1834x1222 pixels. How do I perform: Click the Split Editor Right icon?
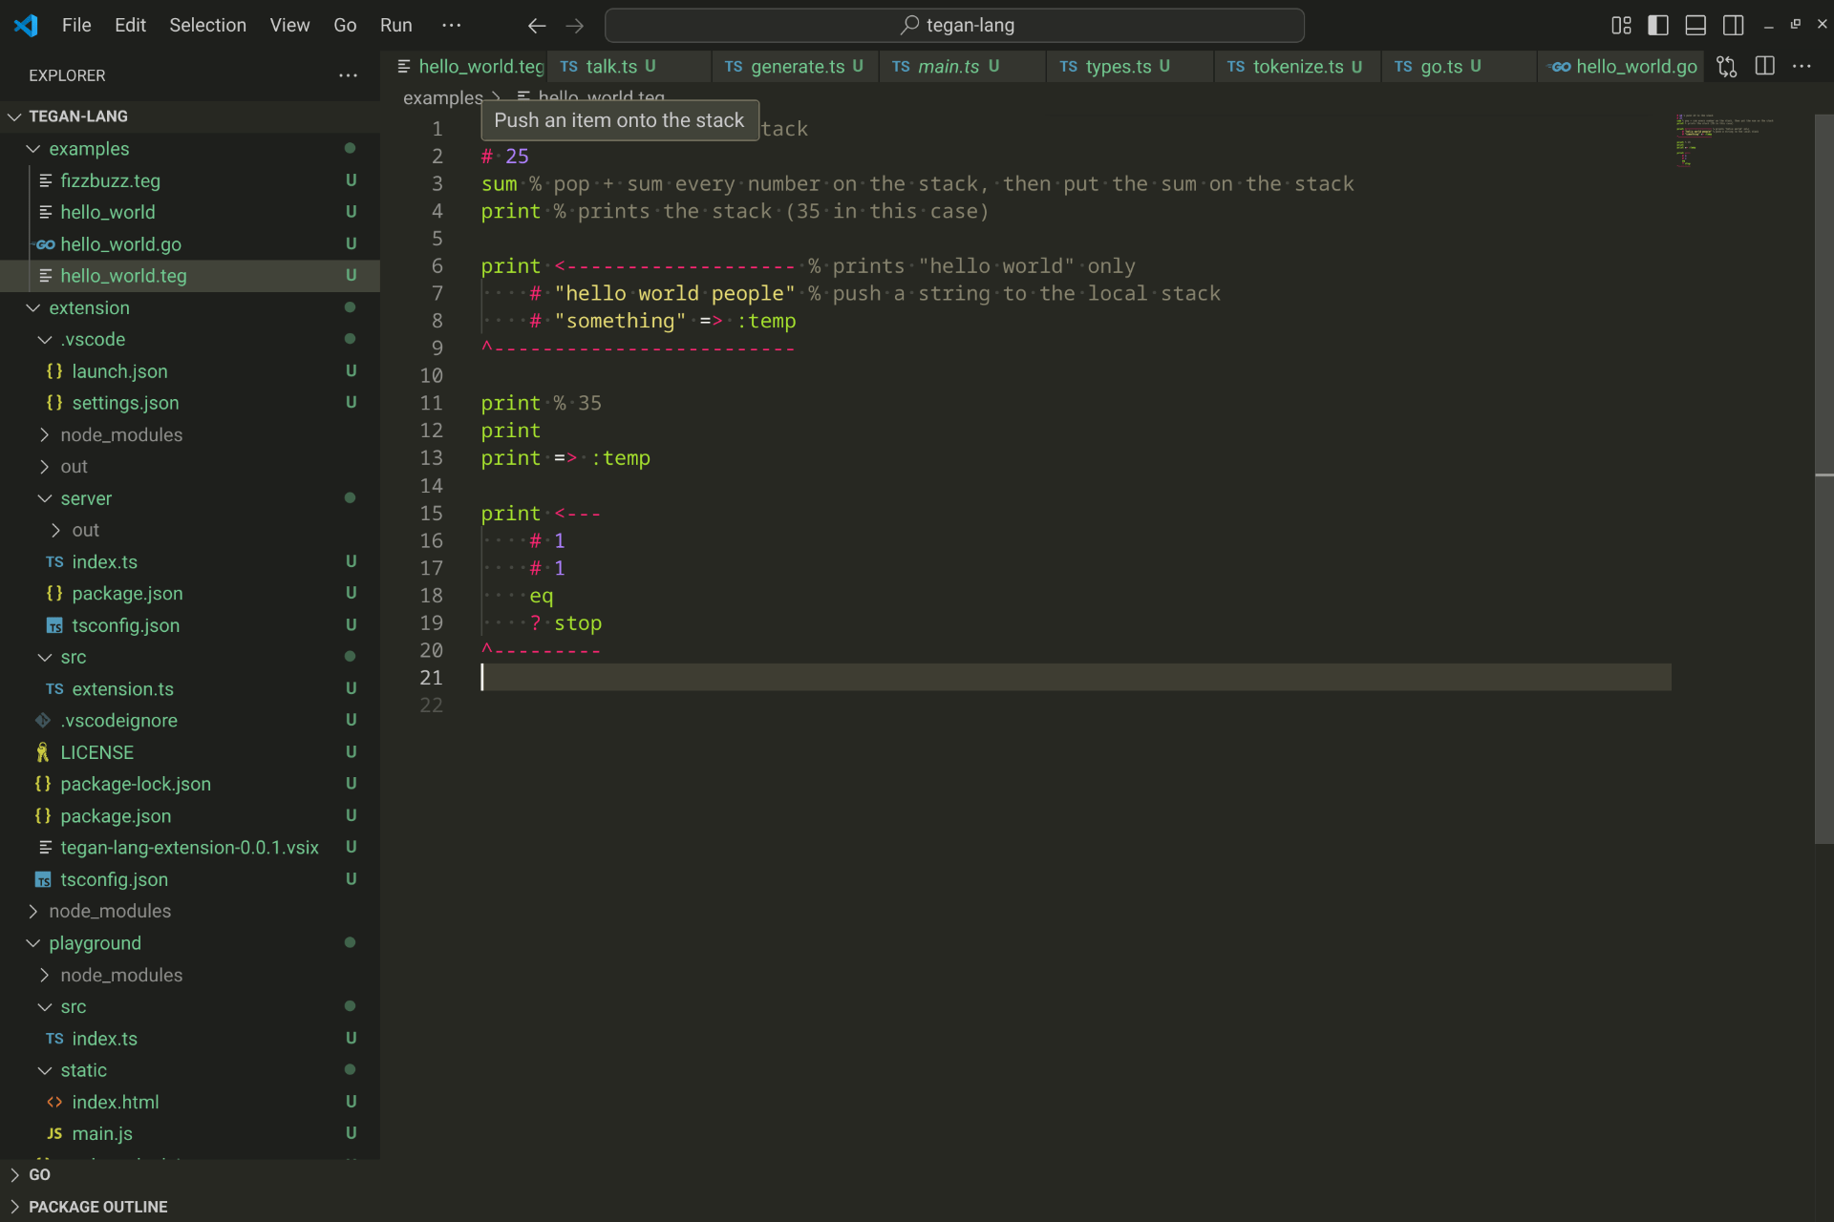[1764, 67]
